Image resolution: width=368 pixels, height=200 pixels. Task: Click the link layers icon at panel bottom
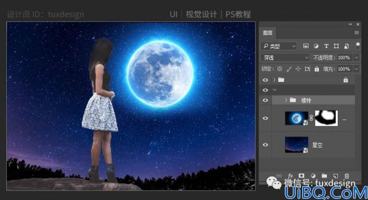279,176
